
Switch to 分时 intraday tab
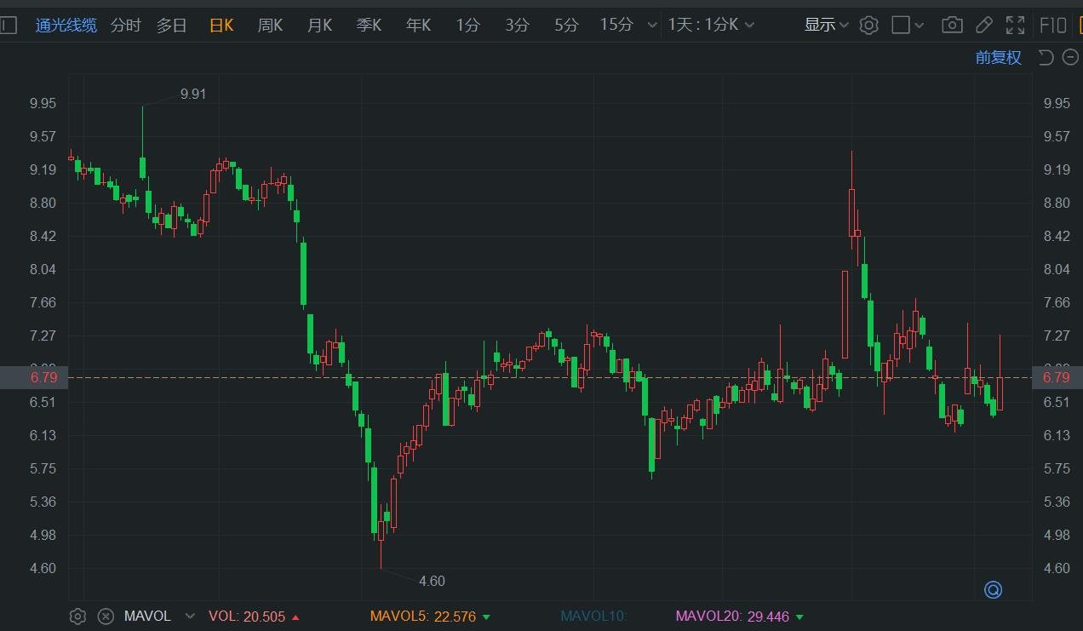125,25
